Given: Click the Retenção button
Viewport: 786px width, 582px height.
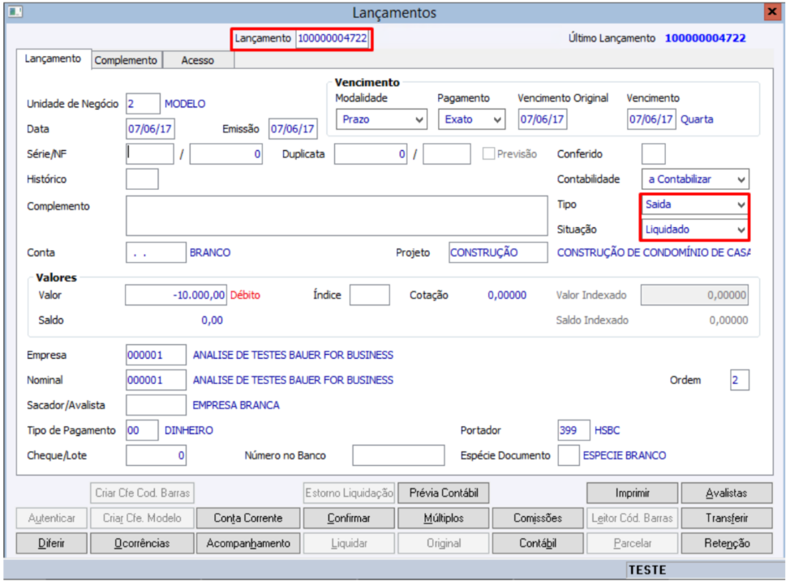Looking at the screenshot, I should coord(727,543).
